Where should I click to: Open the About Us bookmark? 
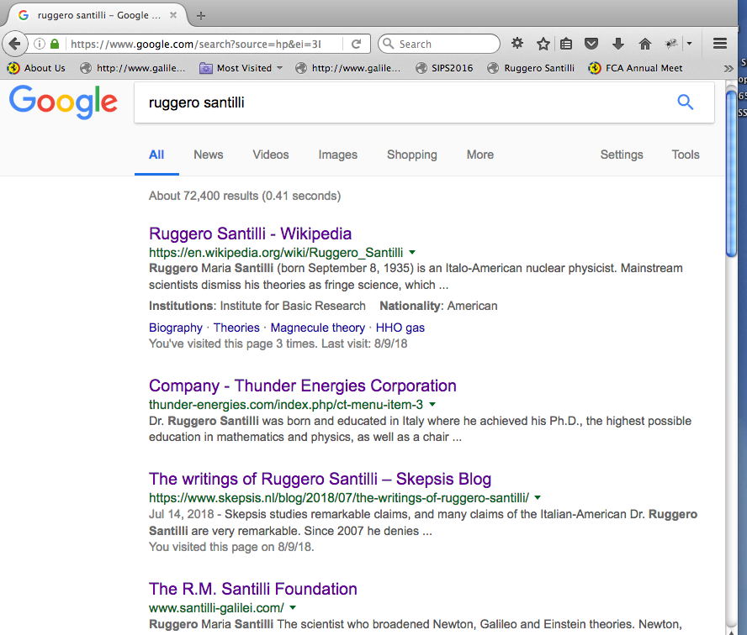pos(36,69)
